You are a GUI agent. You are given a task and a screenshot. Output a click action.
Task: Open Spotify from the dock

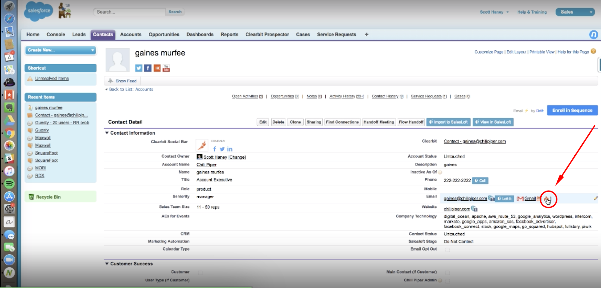9,183
